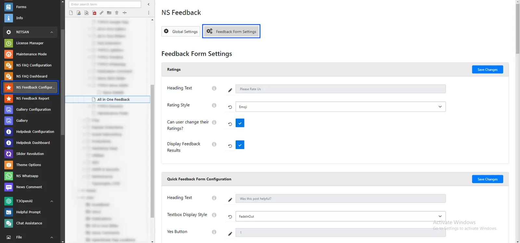Open the Slider Revolution icon

tap(9, 154)
